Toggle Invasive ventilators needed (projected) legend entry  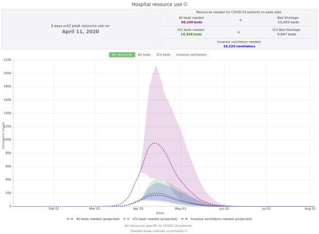coord(217,219)
